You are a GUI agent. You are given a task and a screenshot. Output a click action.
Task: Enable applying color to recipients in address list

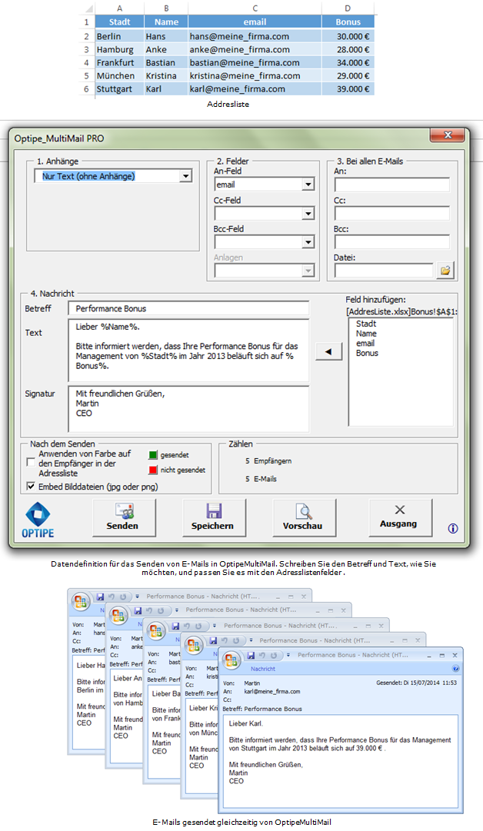click(x=31, y=463)
